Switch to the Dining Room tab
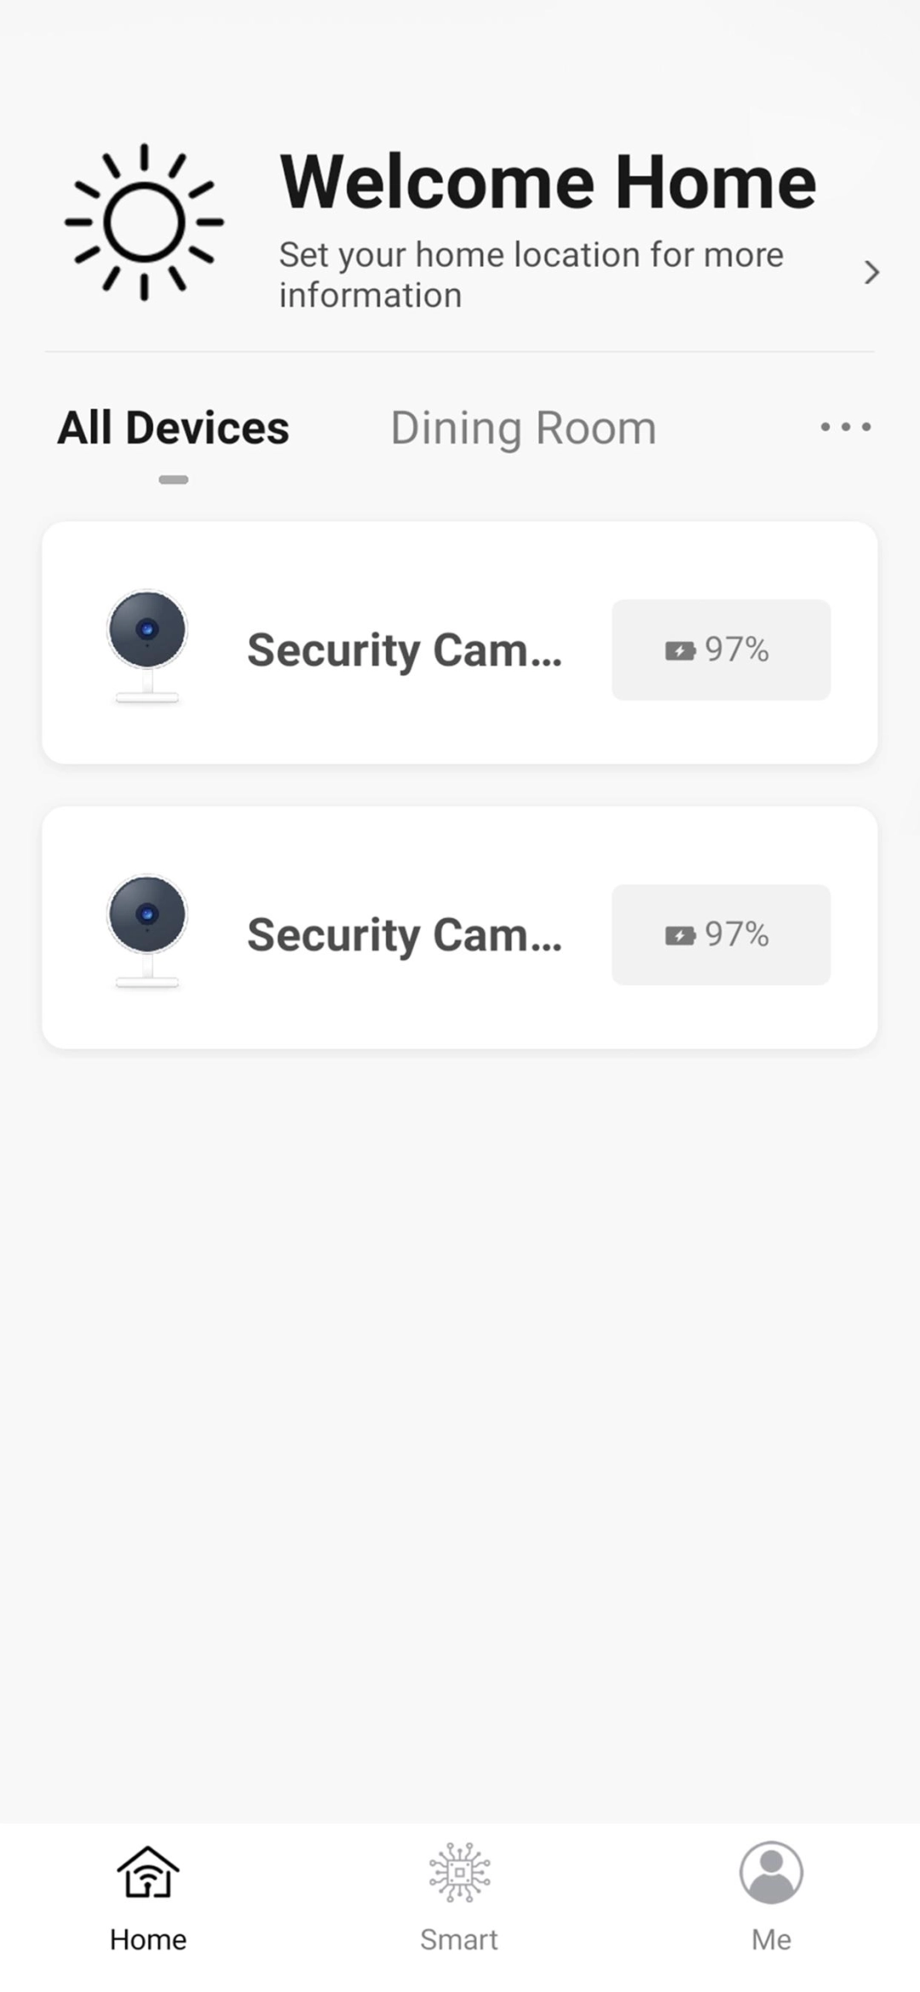Screen dimensions: 920x1992 click(x=523, y=428)
